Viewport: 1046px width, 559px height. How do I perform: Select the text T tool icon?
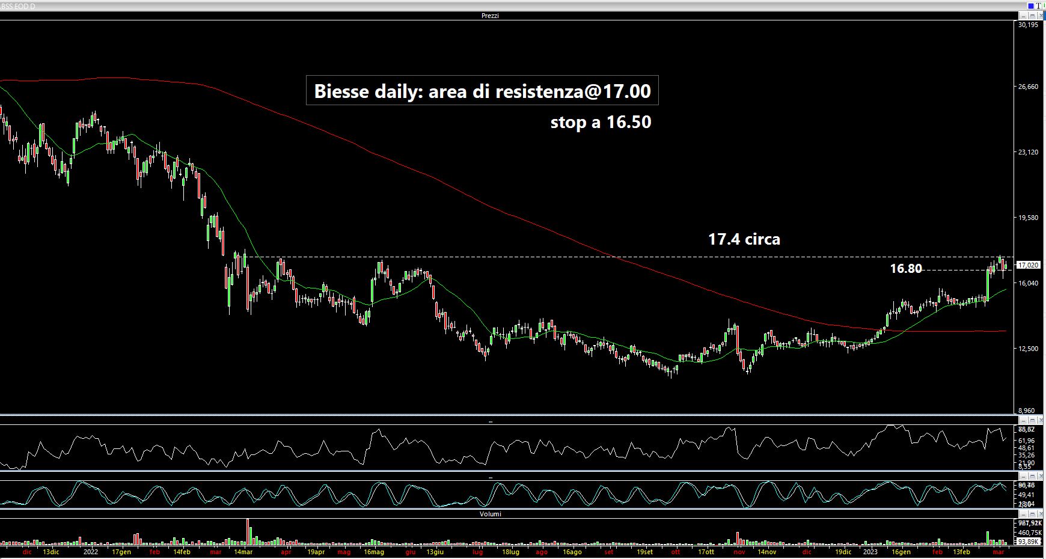[x=1038, y=6]
